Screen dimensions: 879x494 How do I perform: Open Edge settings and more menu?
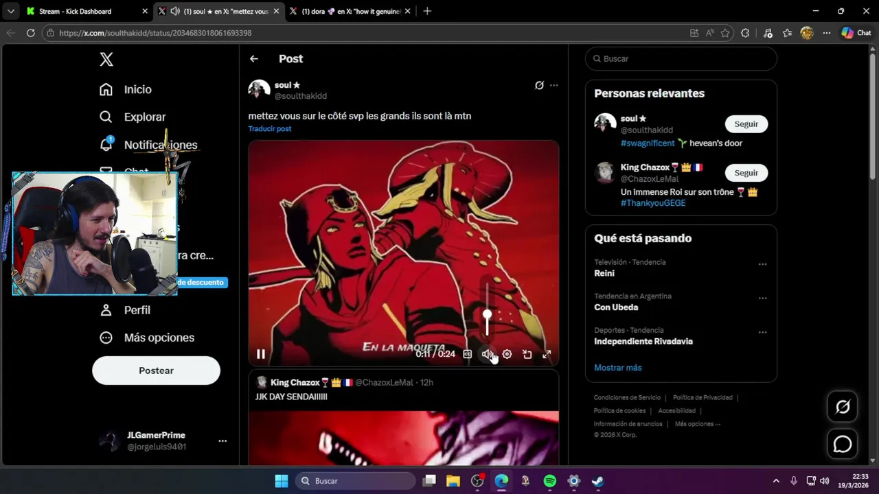tap(827, 33)
